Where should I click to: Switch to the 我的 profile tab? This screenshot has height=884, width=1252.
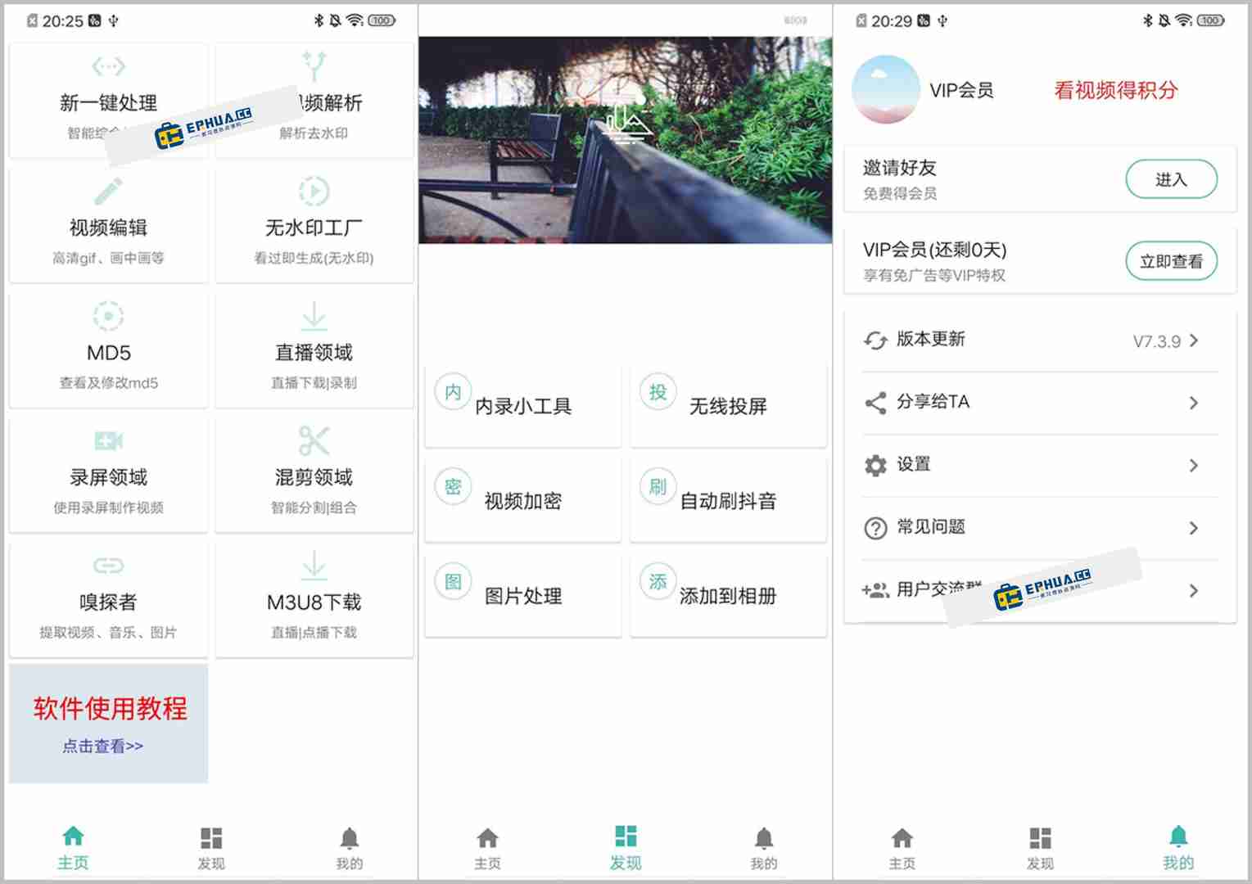coord(1178,845)
